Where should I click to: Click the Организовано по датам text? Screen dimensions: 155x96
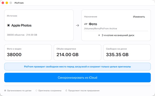point(19,91)
